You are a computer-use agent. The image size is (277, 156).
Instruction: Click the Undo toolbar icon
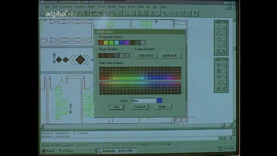[93, 13]
